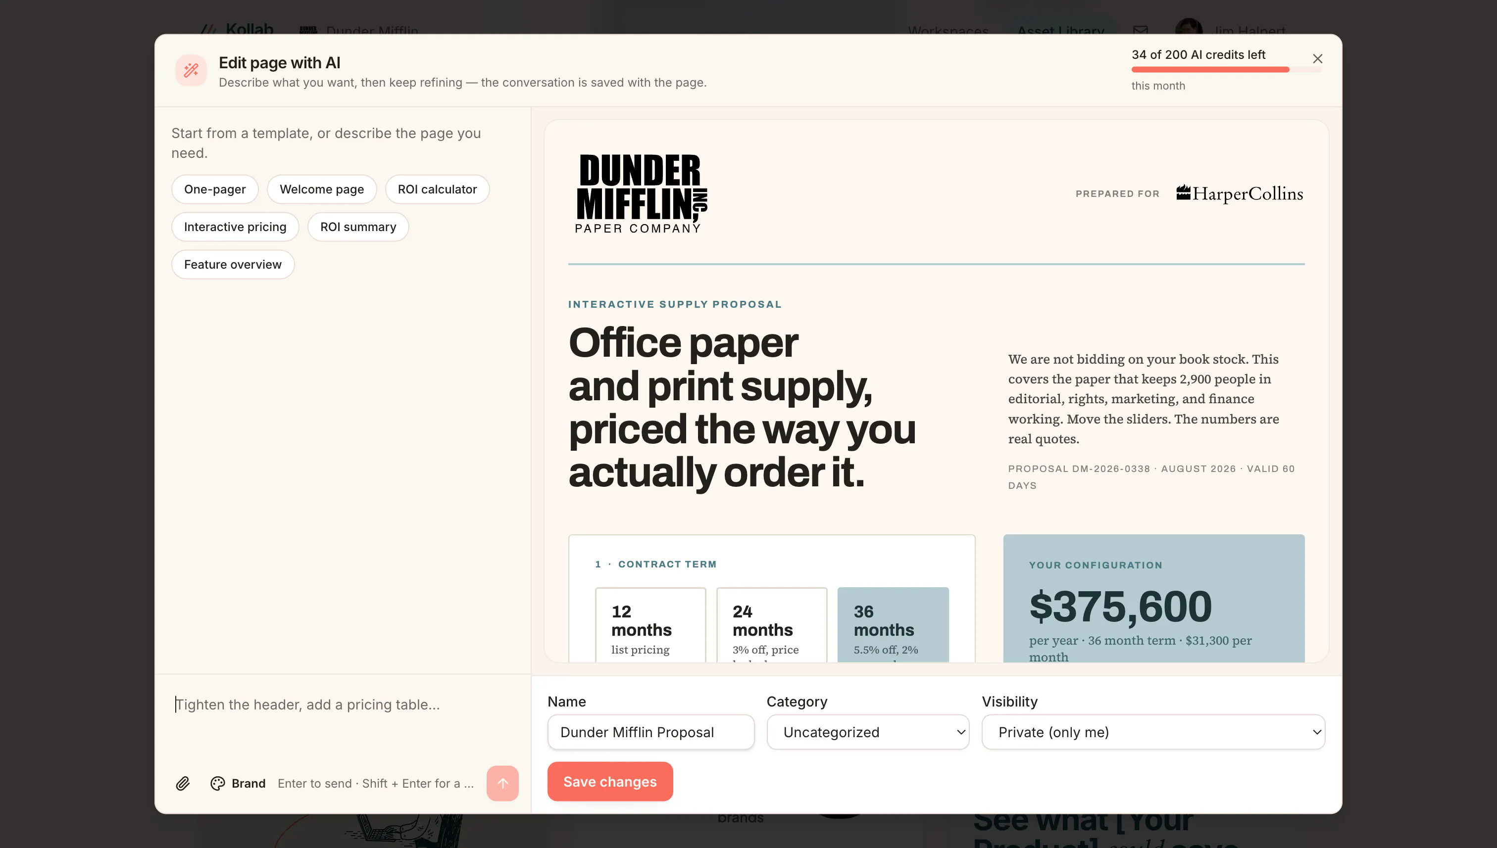Select the Interactive pricing template
This screenshot has width=1497, height=848.
click(x=236, y=227)
